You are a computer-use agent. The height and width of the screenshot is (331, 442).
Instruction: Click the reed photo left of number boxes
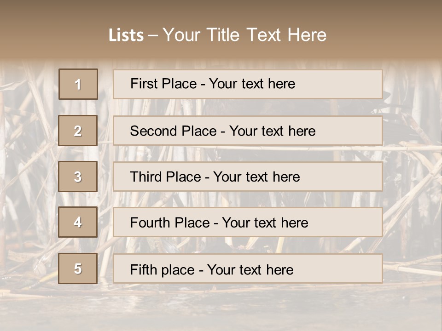(x=28, y=175)
